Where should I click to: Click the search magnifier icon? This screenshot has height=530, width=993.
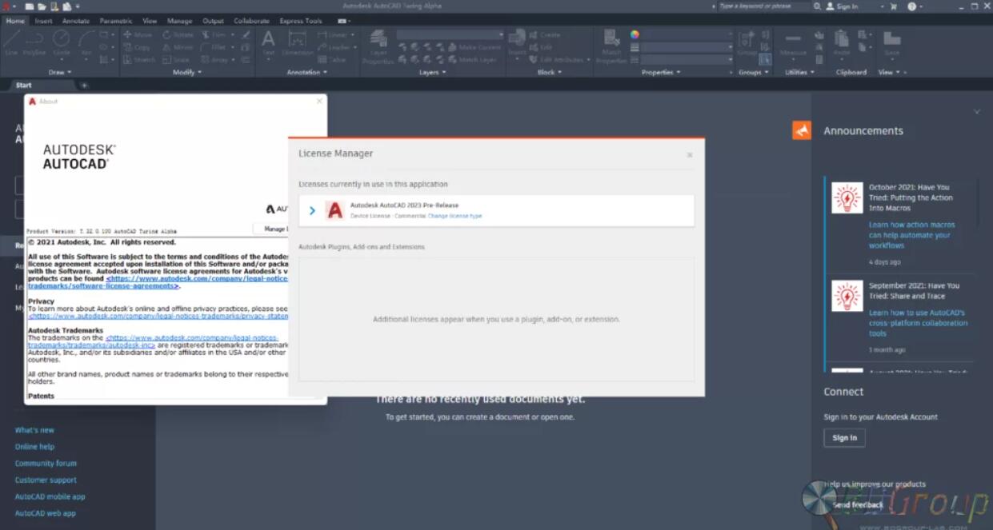click(817, 6)
